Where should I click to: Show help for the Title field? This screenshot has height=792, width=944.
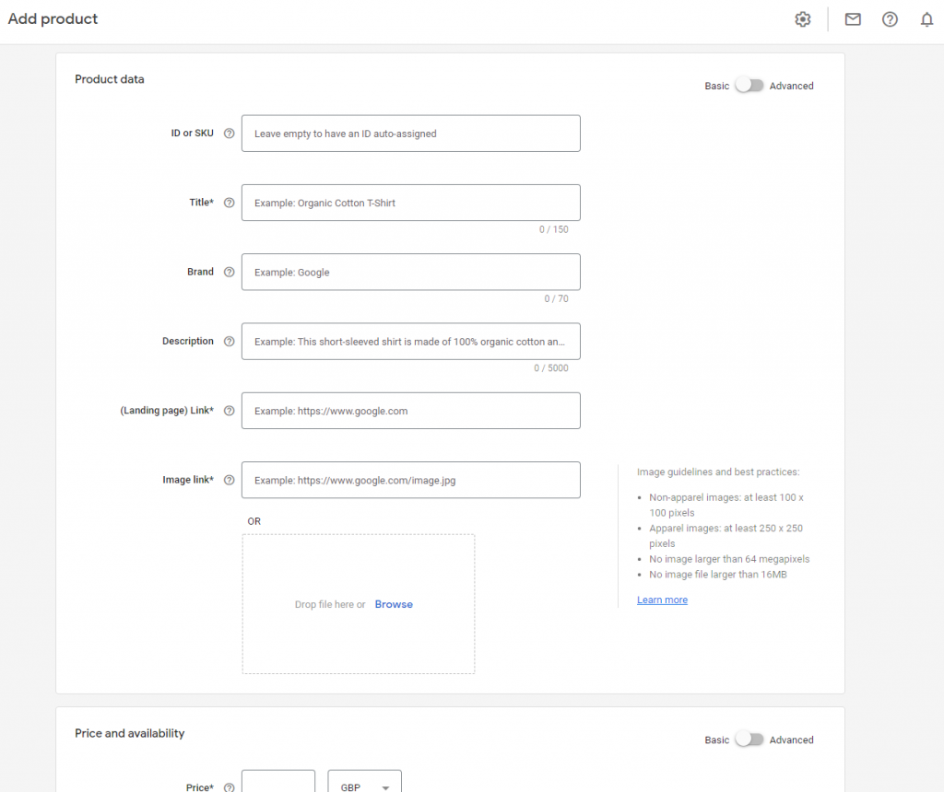[229, 203]
